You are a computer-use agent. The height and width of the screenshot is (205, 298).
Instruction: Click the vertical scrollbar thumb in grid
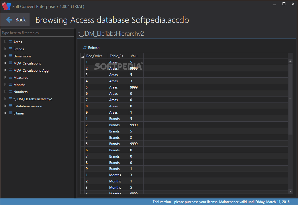(290, 99)
